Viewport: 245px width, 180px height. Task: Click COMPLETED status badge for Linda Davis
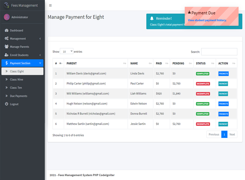(x=203, y=74)
